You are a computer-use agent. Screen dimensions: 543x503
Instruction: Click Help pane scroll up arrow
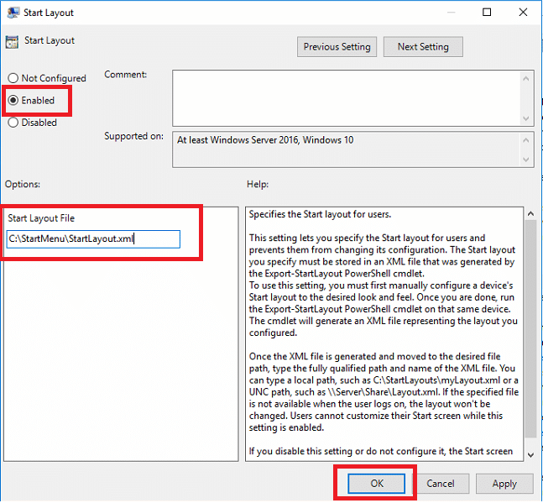pyautogui.click(x=530, y=214)
